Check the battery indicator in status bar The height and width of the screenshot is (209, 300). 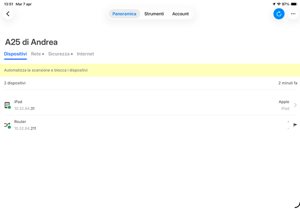[294, 4]
